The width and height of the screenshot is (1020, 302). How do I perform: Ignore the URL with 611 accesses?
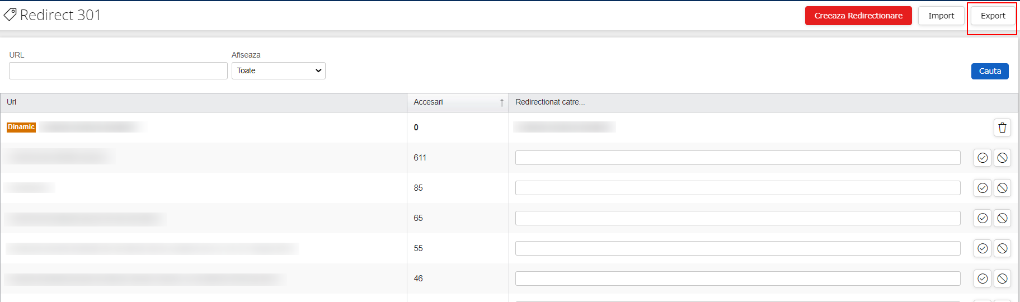point(1002,158)
